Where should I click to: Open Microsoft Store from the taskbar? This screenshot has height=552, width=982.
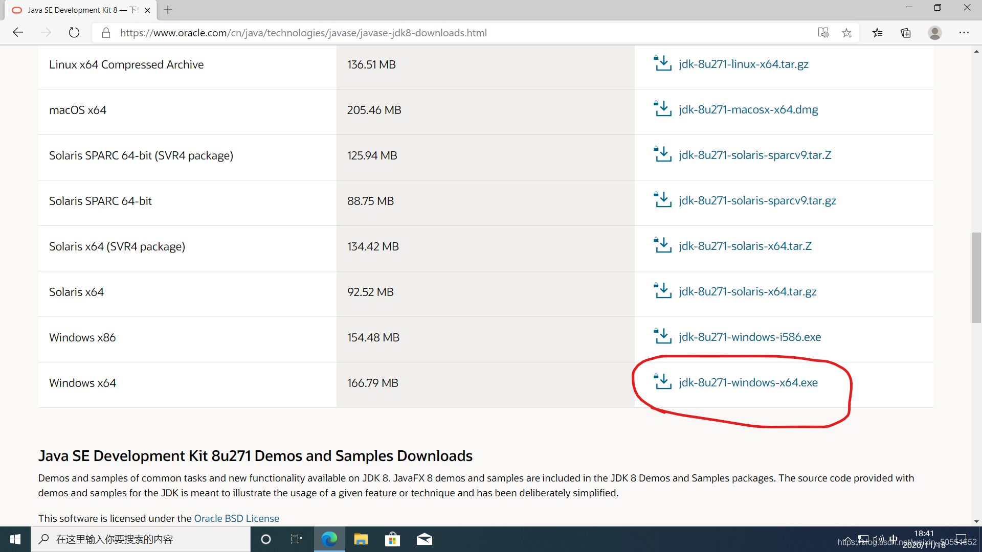(x=392, y=539)
